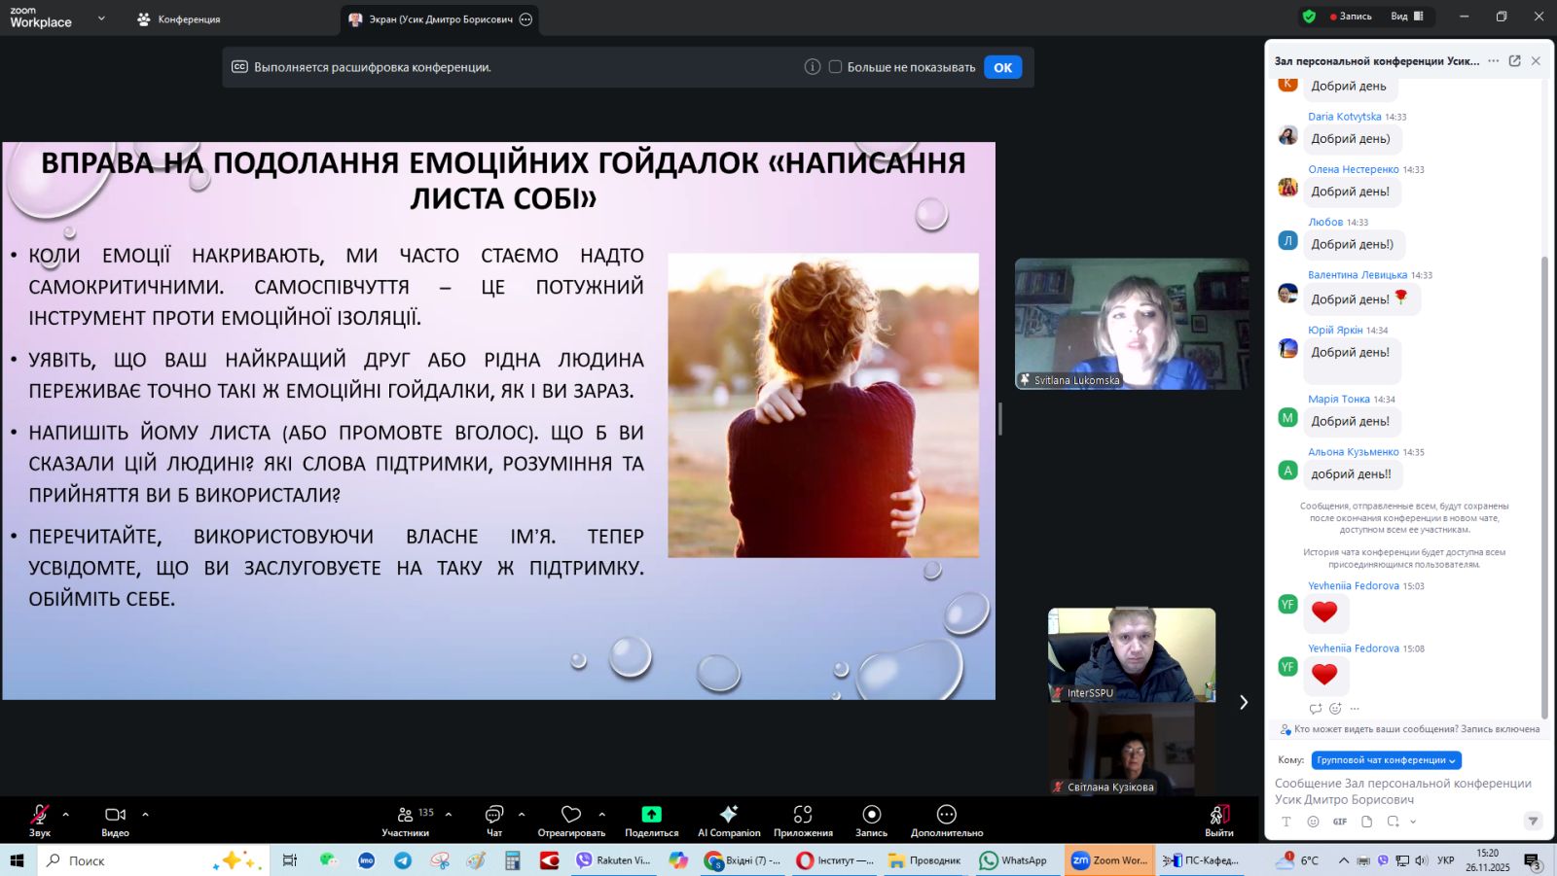Tick the 'Больше не показывать' checkbox

click(x=835, y=67)
